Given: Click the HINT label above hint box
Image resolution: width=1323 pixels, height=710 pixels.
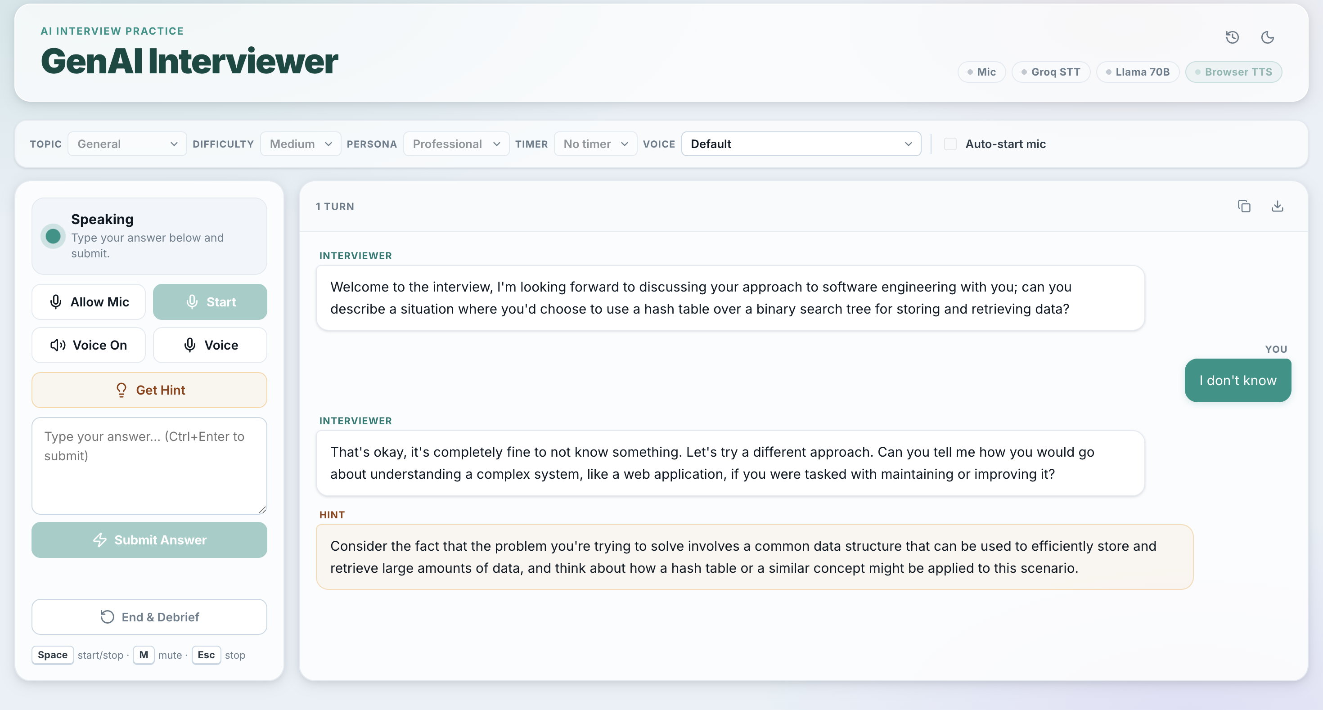Looking at the screenshot, I should pos(332,515).
